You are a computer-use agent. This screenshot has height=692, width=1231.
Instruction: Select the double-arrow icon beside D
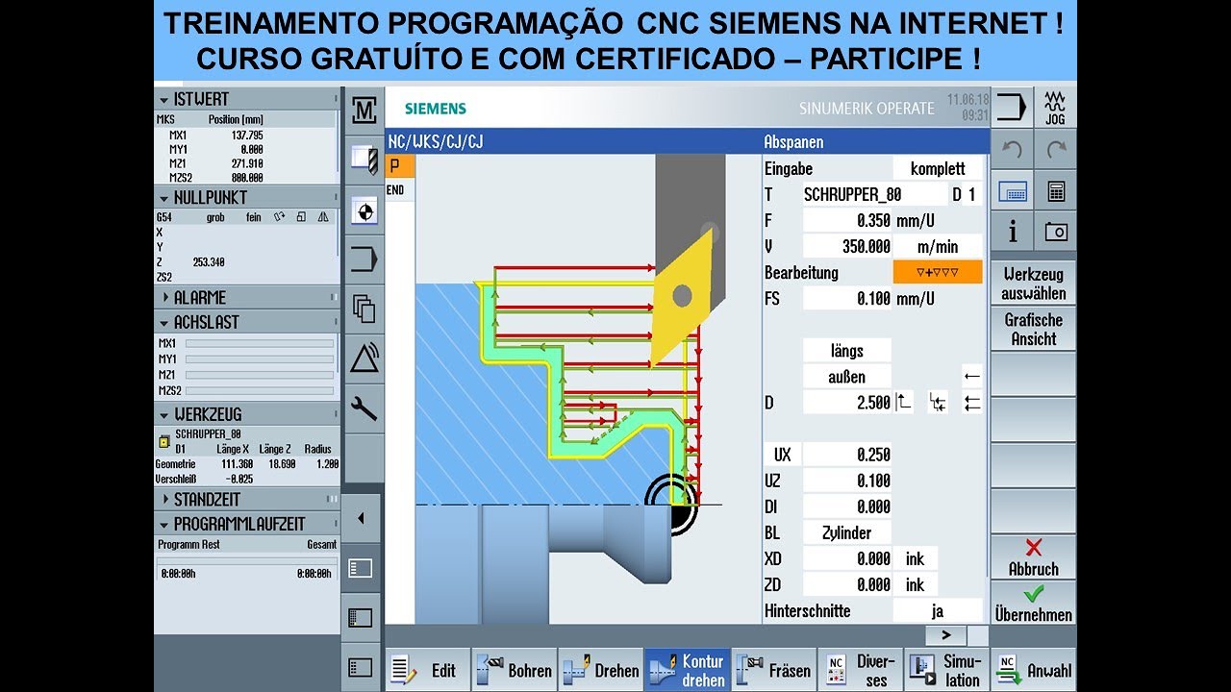pos(972,403)
